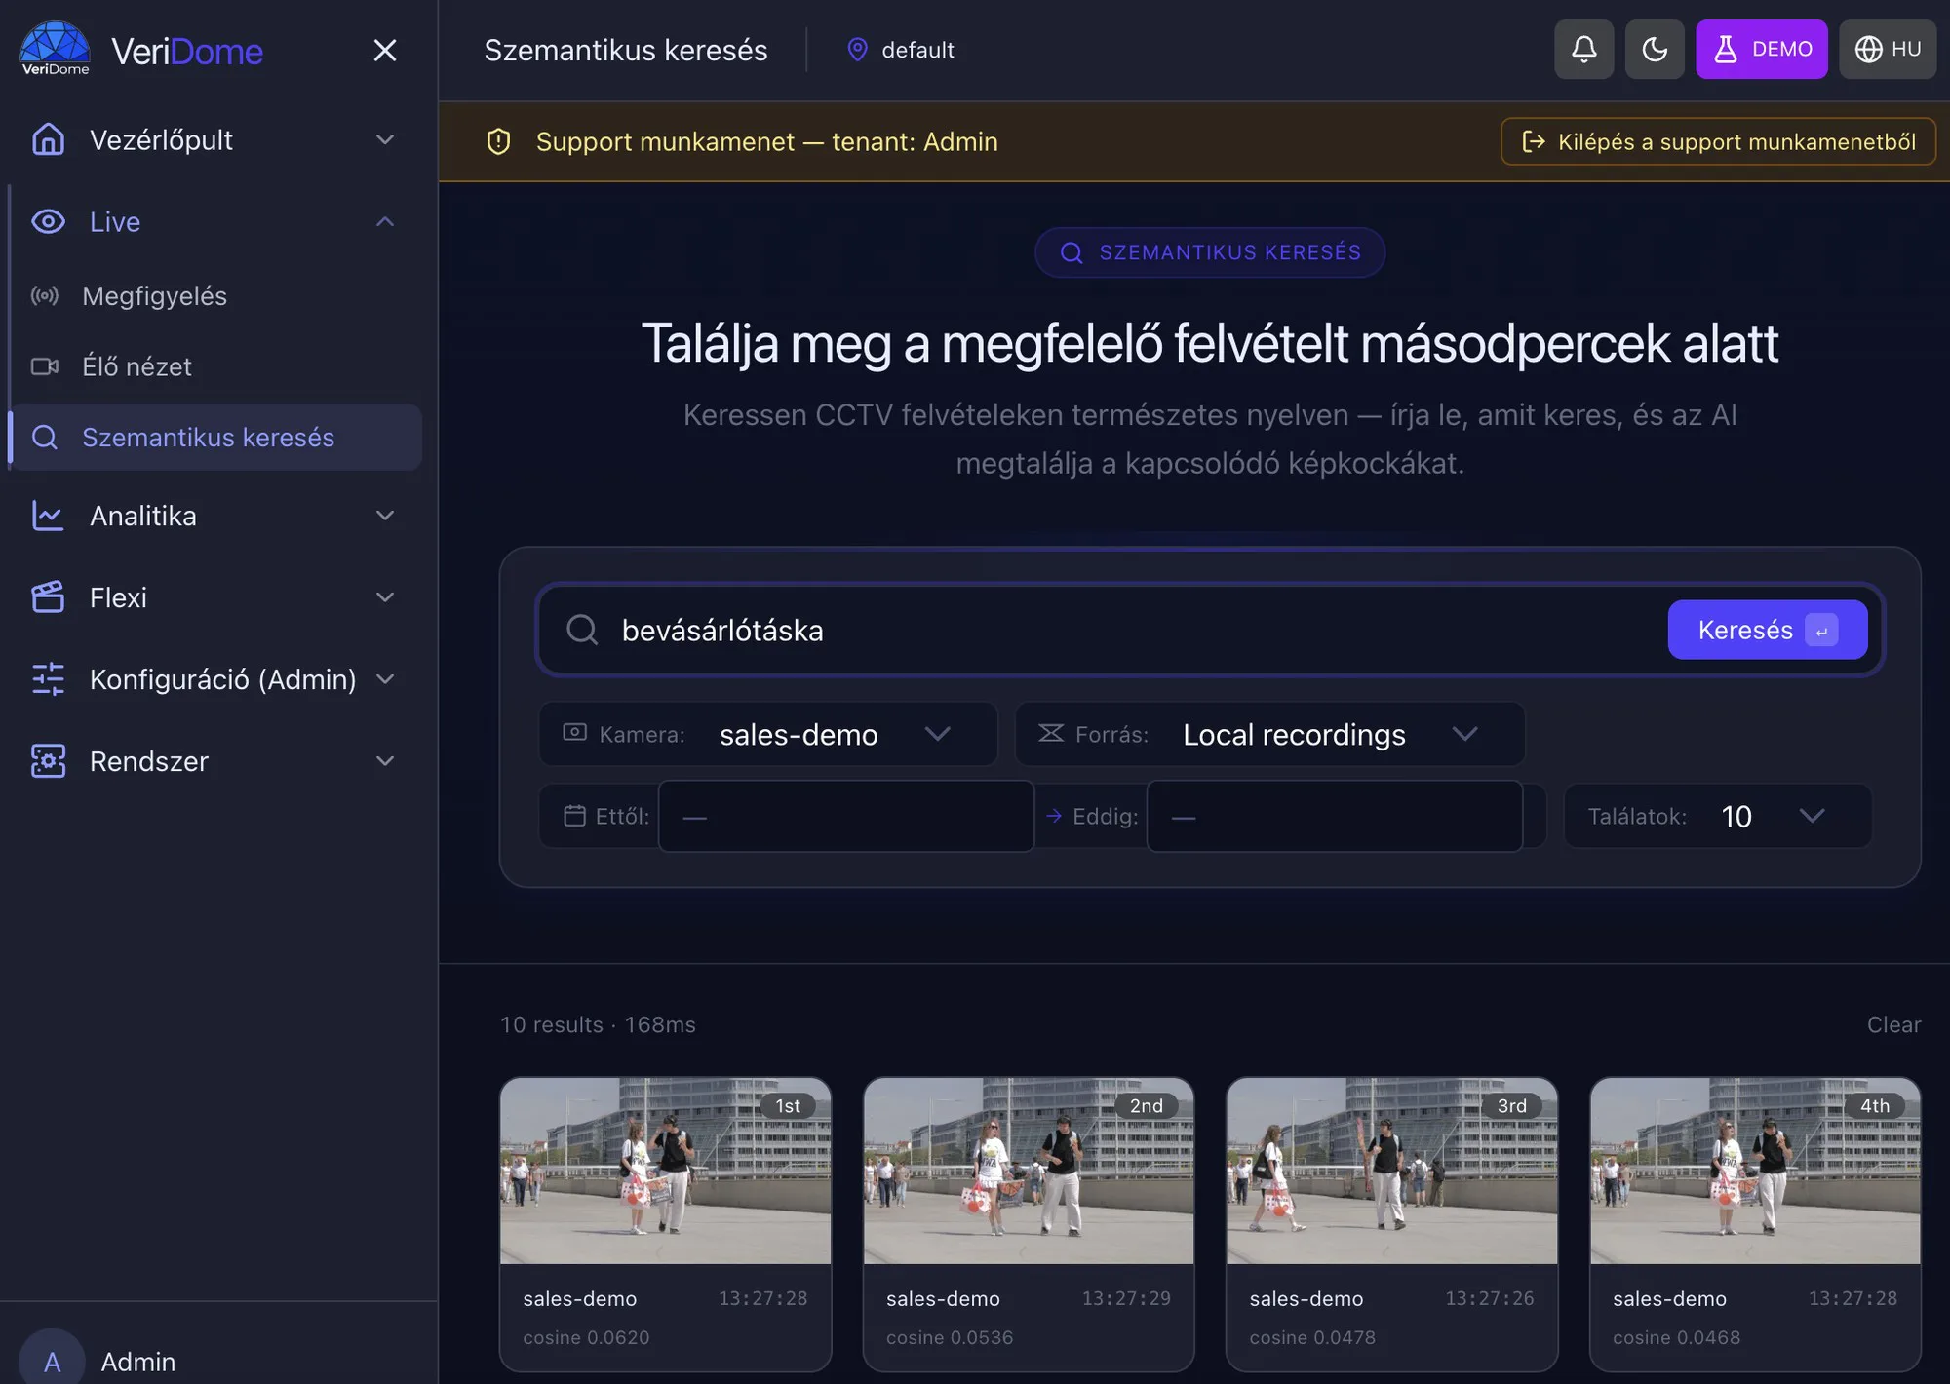Click the Konfiguráció sliders icon

point(48,679)
